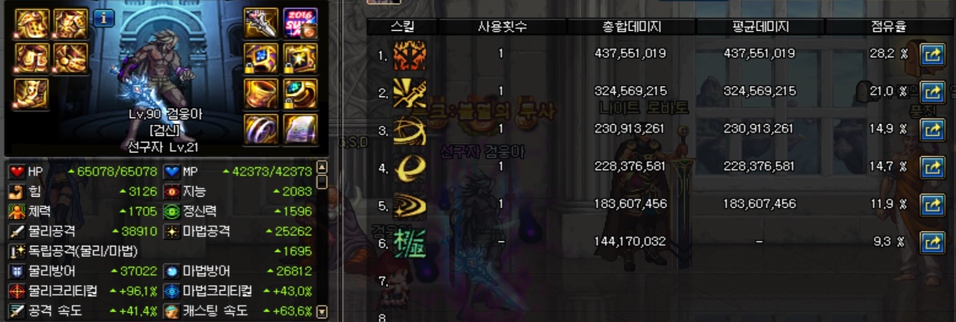The image size is (956, 322).
Task: Share the 21.0% skill damage row
Action: point(932,92)
